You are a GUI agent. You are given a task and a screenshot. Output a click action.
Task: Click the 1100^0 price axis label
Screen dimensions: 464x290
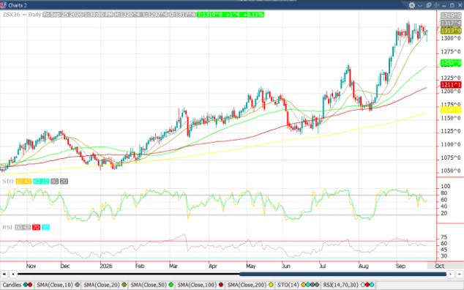tap(451, 144)
